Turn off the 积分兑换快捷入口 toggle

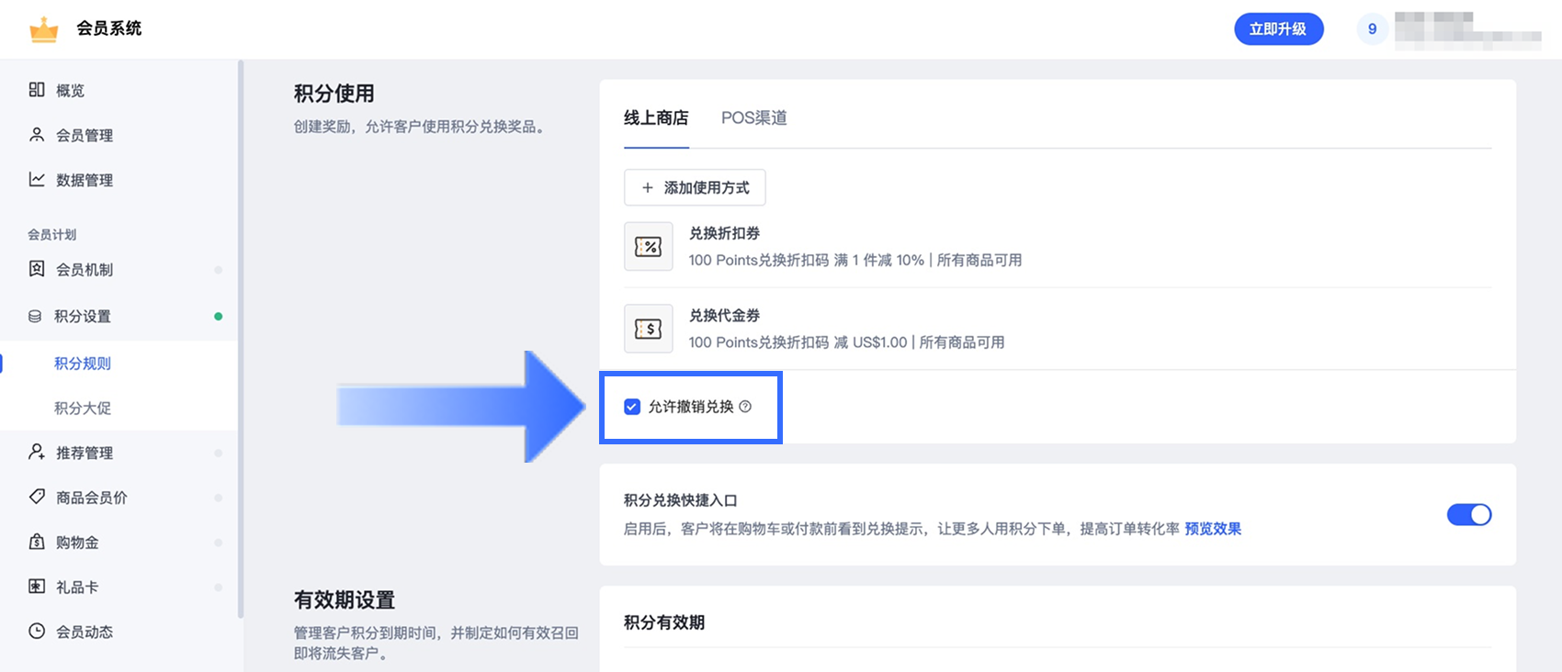(x=1469, y=514)
